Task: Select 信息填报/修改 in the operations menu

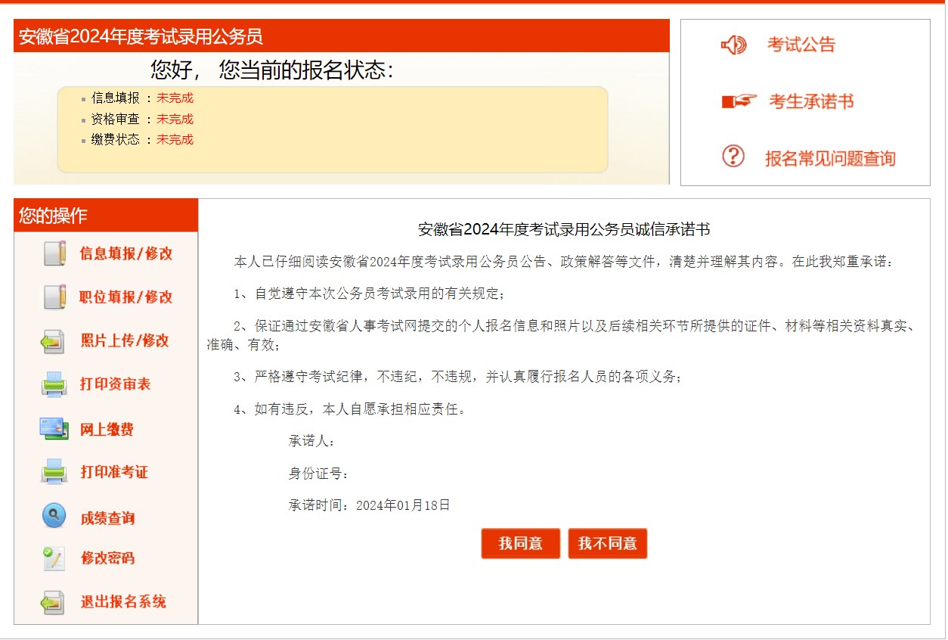Action: [126, 254]
